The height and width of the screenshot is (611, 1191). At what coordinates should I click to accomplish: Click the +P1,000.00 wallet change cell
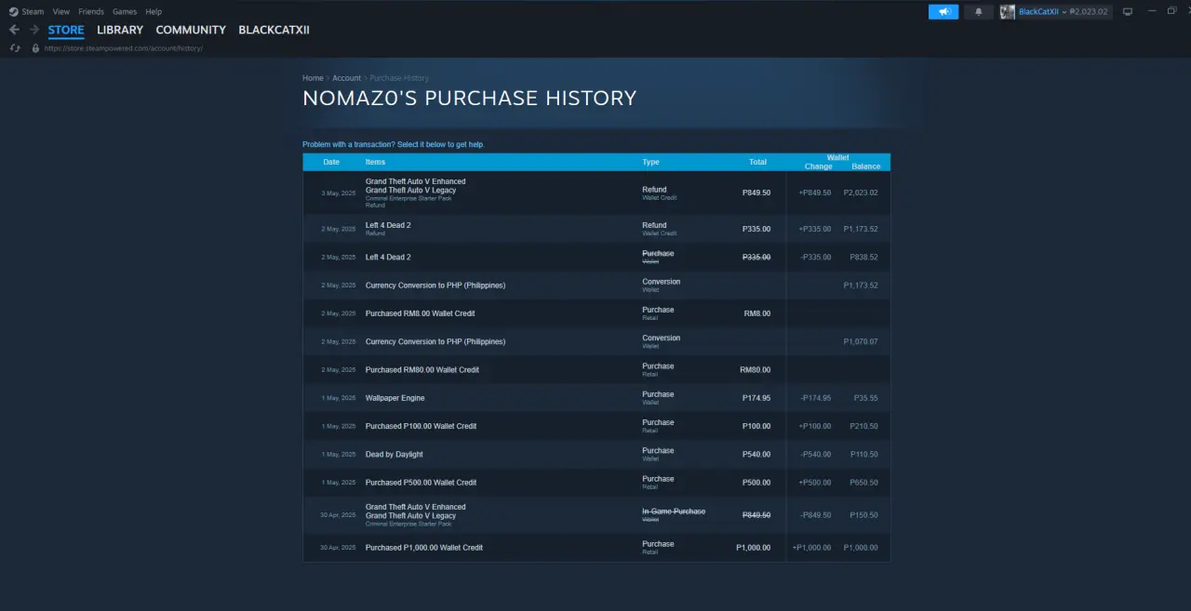pyautogui.click(x=811, y=548)
